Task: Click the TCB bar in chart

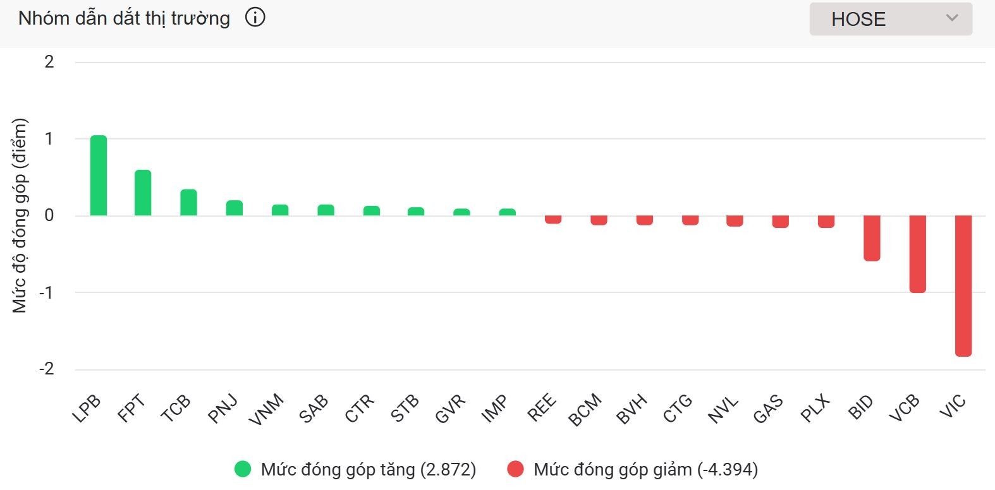Action: [188, 203]
